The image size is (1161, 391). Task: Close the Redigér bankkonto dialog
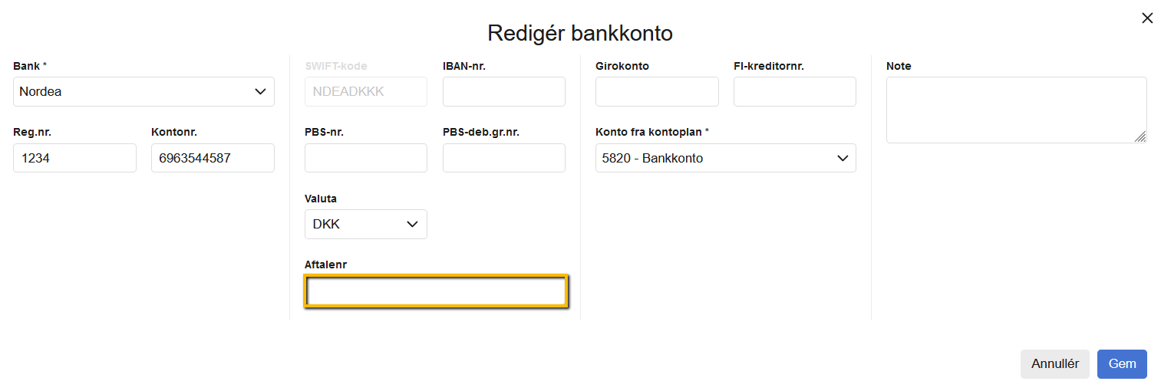coord(1147,18)
